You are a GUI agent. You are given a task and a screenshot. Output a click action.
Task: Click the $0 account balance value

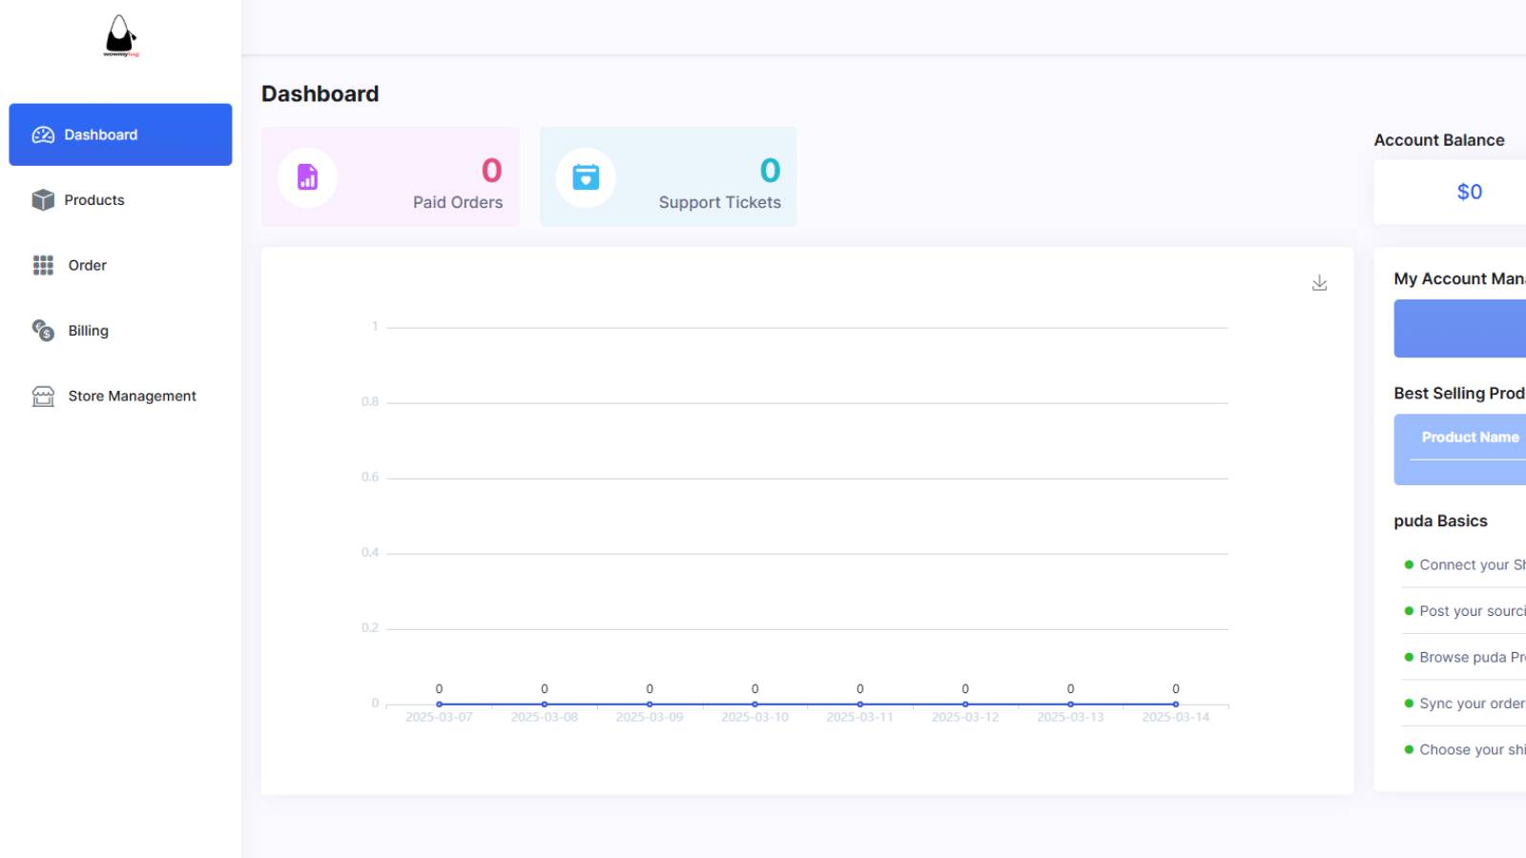(x=1470, y=192)
